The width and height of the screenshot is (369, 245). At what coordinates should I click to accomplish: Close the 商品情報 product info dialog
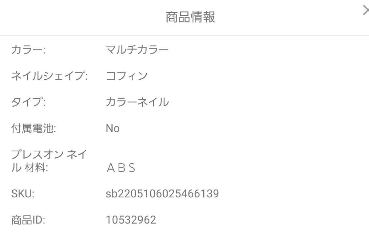click(366, 10)
